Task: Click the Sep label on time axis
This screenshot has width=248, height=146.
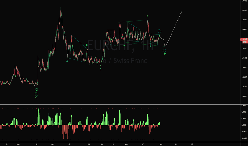Action: point(161,144)
